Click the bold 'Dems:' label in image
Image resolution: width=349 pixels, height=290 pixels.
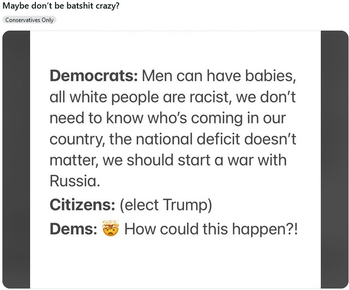pos(73,229)
